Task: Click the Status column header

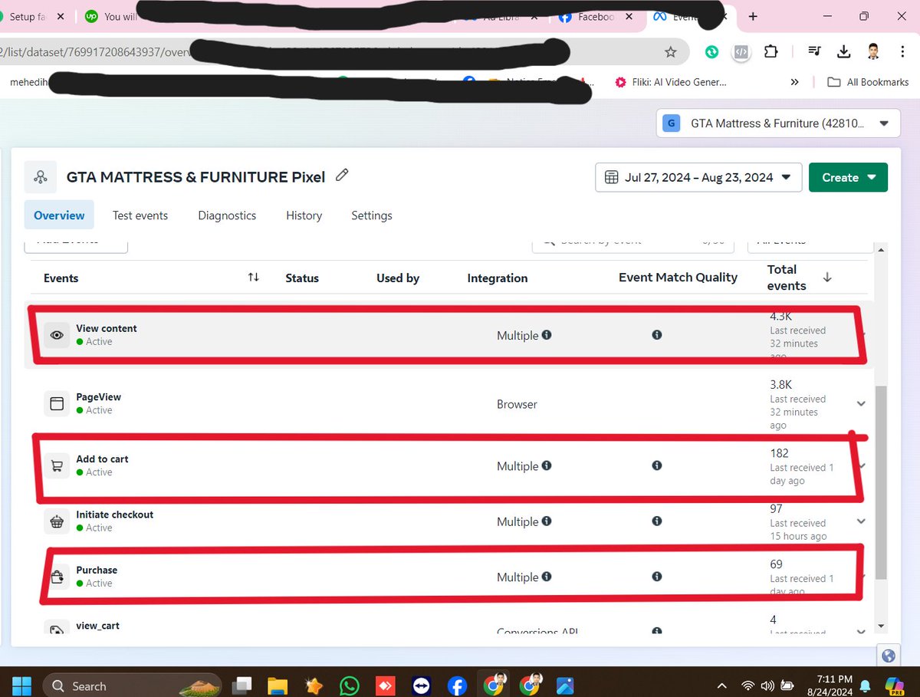Action: [x=302, y=278]
